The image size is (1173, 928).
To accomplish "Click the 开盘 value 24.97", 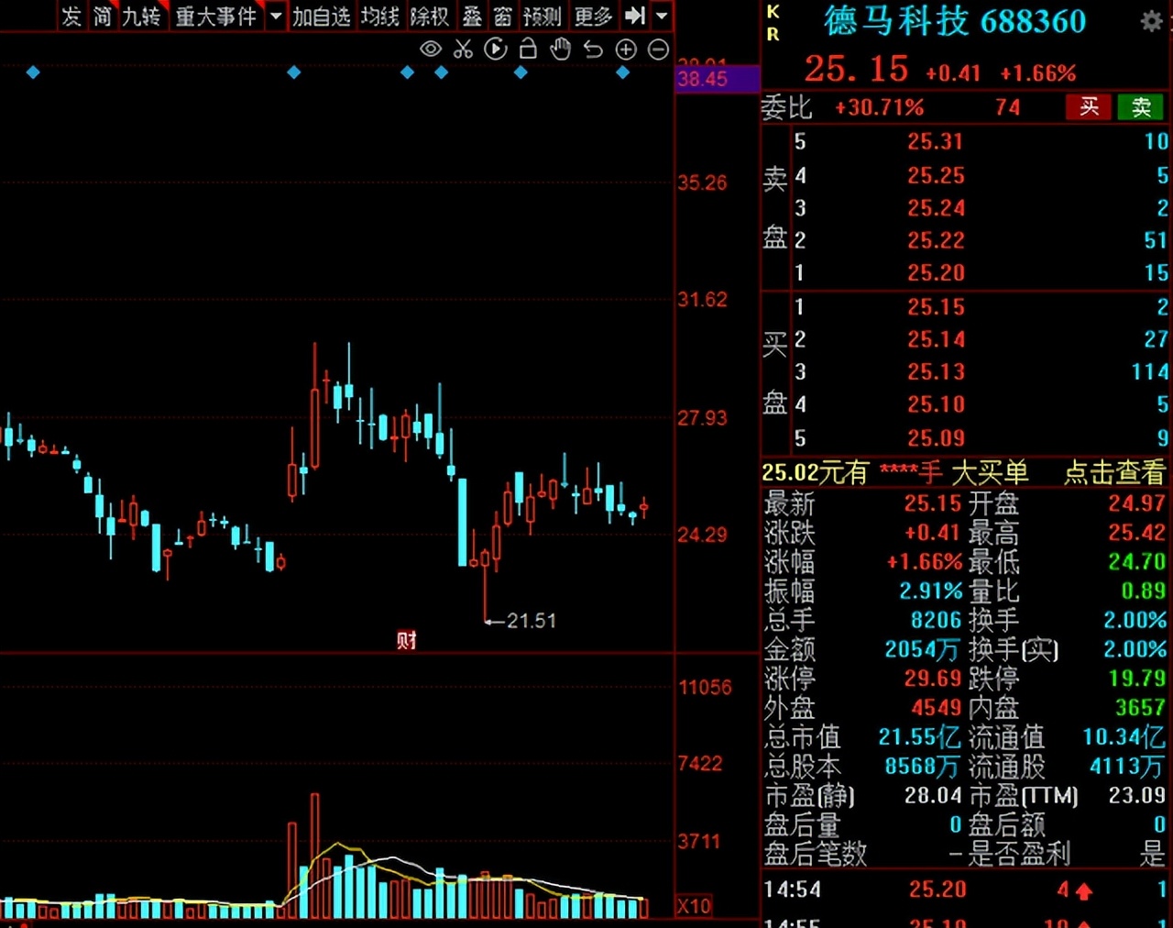I will 1136,503.
